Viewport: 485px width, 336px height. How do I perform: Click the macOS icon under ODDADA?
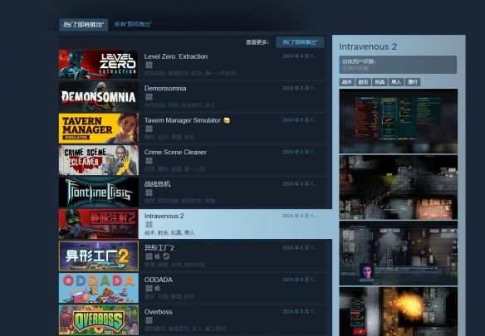tap(157, 289)
